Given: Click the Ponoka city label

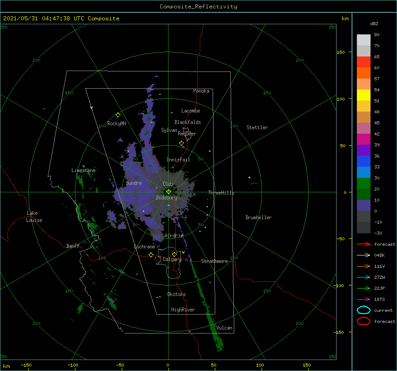Looking at the screenshot, I should click(x=201, y=91).
